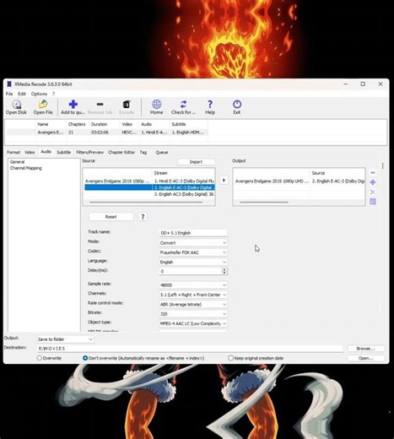The width and height of the screenshot is (394, 439).
Task: Check for updates toolbar icon
Action: point(183,107)
